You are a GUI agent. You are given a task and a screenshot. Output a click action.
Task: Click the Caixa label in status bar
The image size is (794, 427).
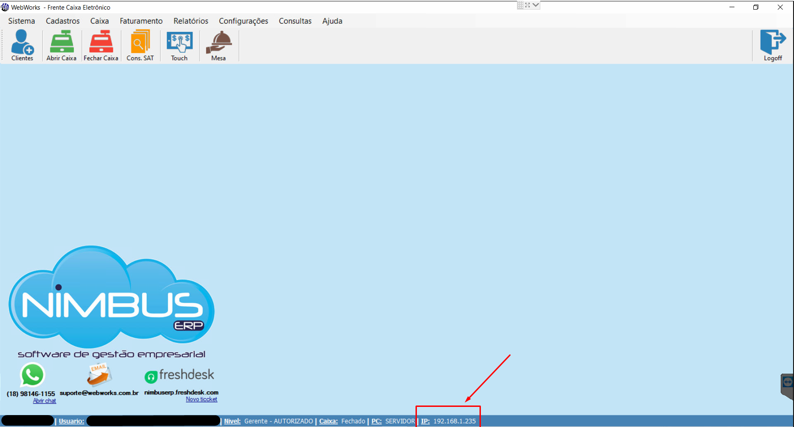(328, 421)
